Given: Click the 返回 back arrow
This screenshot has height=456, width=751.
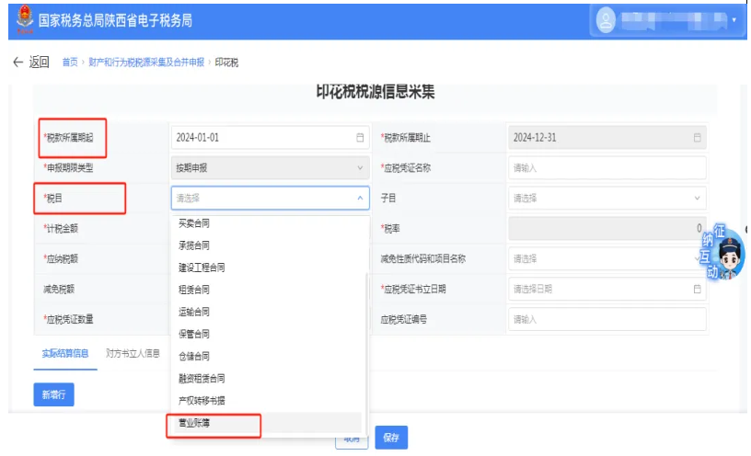Looking at the screenshot, I should [x=17, y=62].
